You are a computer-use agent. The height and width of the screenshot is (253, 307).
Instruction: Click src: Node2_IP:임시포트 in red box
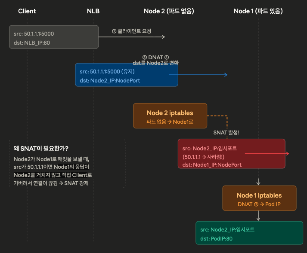click(x=210, y=149)
